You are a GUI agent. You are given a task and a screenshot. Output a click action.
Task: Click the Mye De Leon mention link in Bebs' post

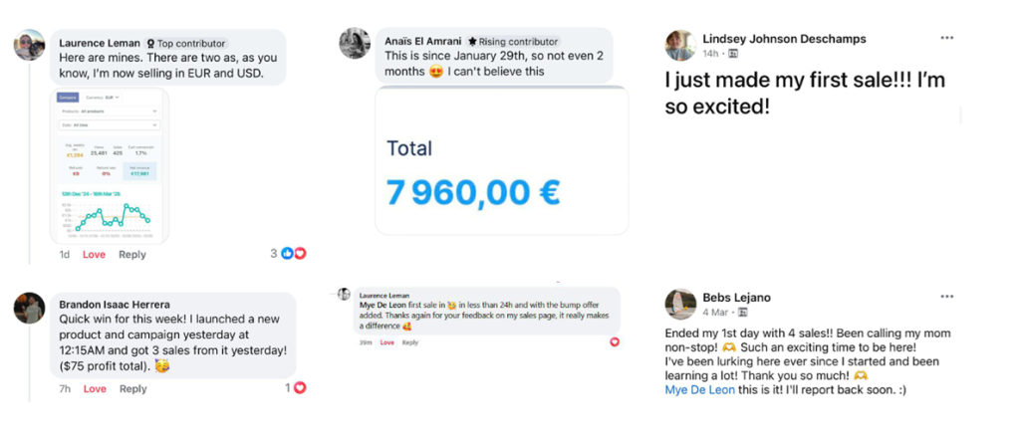pos(698,389)
